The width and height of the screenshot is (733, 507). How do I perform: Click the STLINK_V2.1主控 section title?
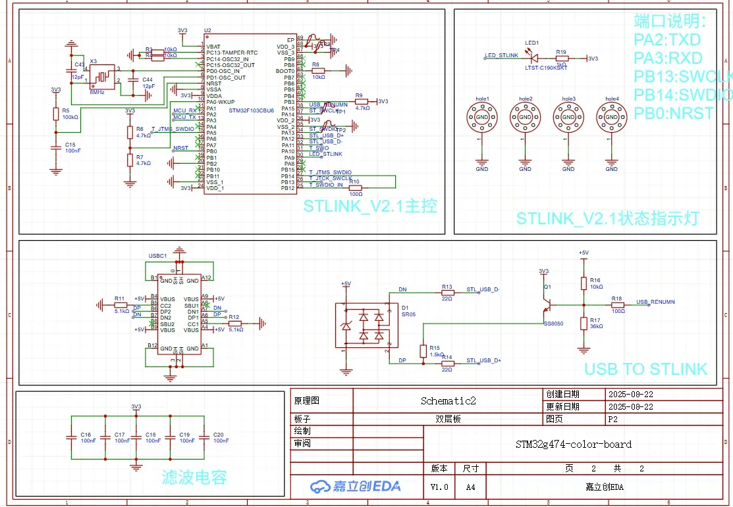tap(370, 206)
